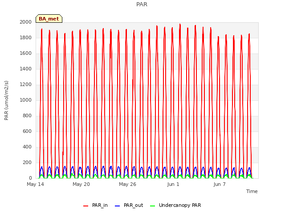Select the BA_met label tag
This screenshot has height=214, width=285.
pos(49,19)
